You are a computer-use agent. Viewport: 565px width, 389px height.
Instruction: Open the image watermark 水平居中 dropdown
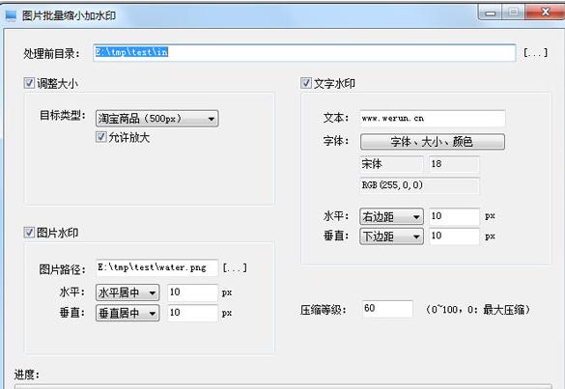coord(127,292)
